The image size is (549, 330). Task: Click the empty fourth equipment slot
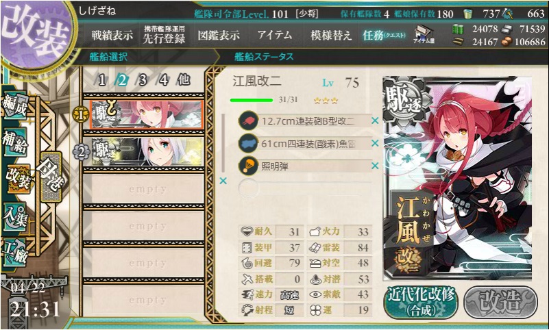pyautogui.click(x=304, y=189)
